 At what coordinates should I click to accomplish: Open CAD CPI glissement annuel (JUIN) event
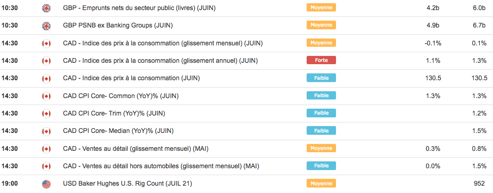pos(160,61)
